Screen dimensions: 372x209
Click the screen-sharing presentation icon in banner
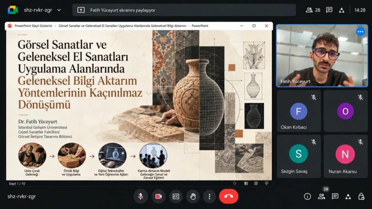tap(81, 10)
